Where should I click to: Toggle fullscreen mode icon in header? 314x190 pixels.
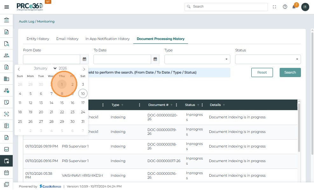pyautogui.click(x=274, y=7)
